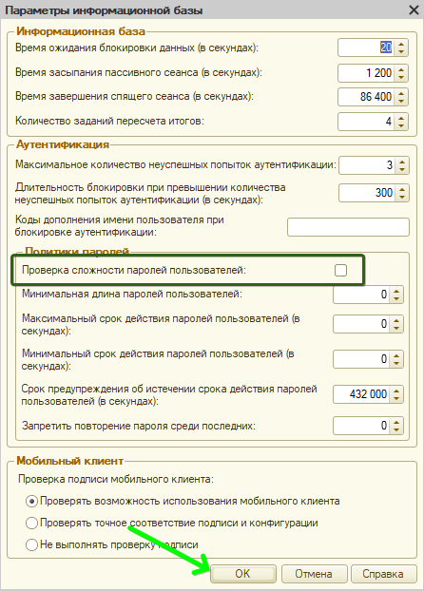The height and width of the screenshot is (591, 424).
Task: Choose 'Не выполнять проверку подписи' option
Action: (31, 545)
